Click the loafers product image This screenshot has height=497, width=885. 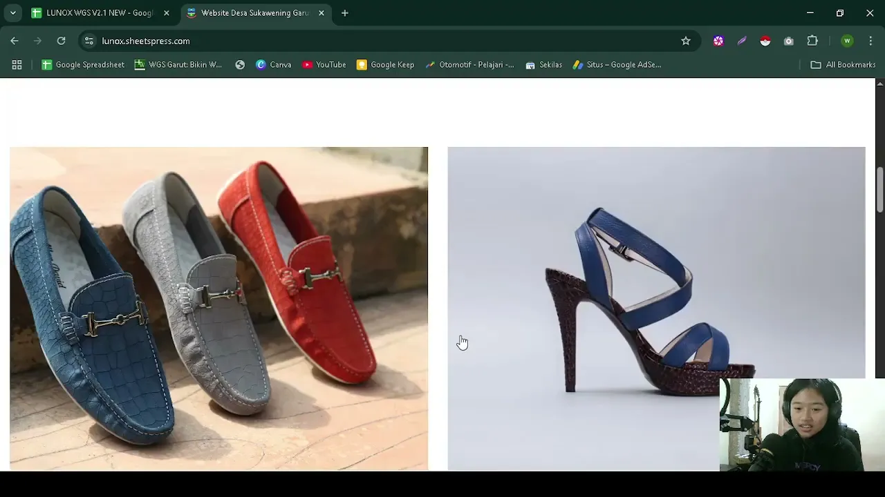click(x=218, y=309)
